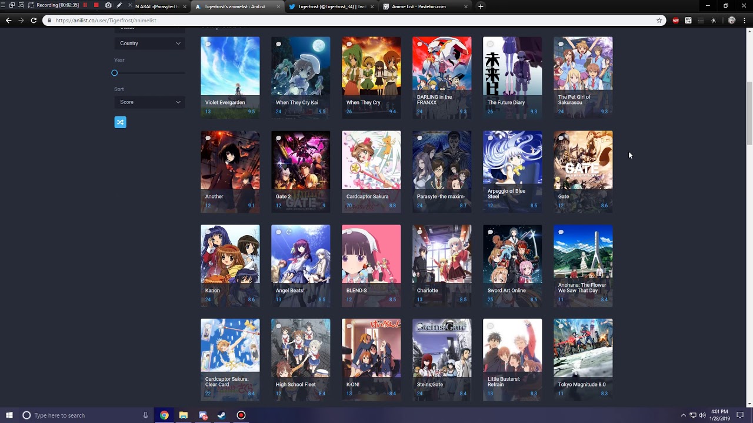The image size is (753, 423).
Task: Pause the screen recording
Action: tap(85, 5)
